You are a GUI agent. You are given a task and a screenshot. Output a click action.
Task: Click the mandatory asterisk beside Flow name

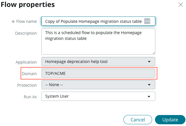(x=13, y=22)
